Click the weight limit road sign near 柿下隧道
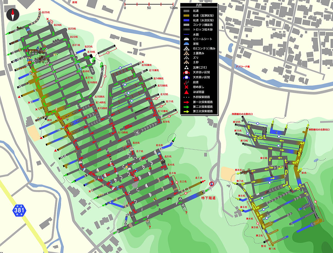This screenshot has width=333, height=253. pos(212,184)
